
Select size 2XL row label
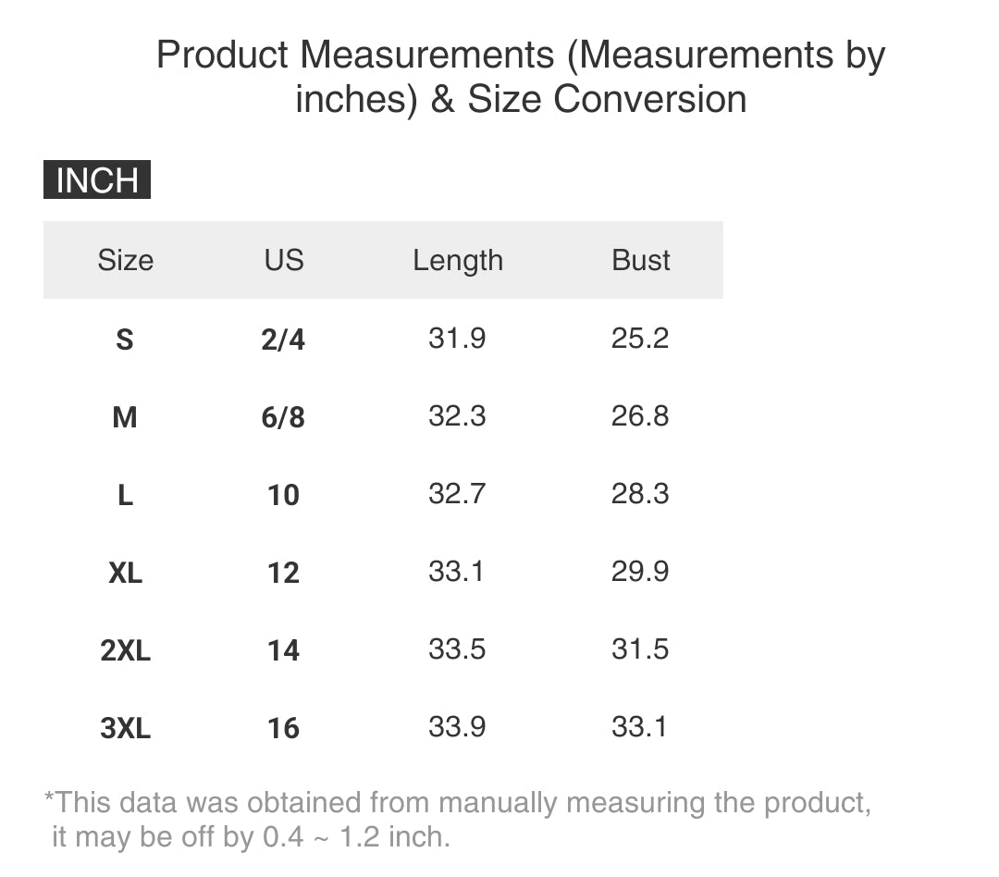tap(125, 650)
